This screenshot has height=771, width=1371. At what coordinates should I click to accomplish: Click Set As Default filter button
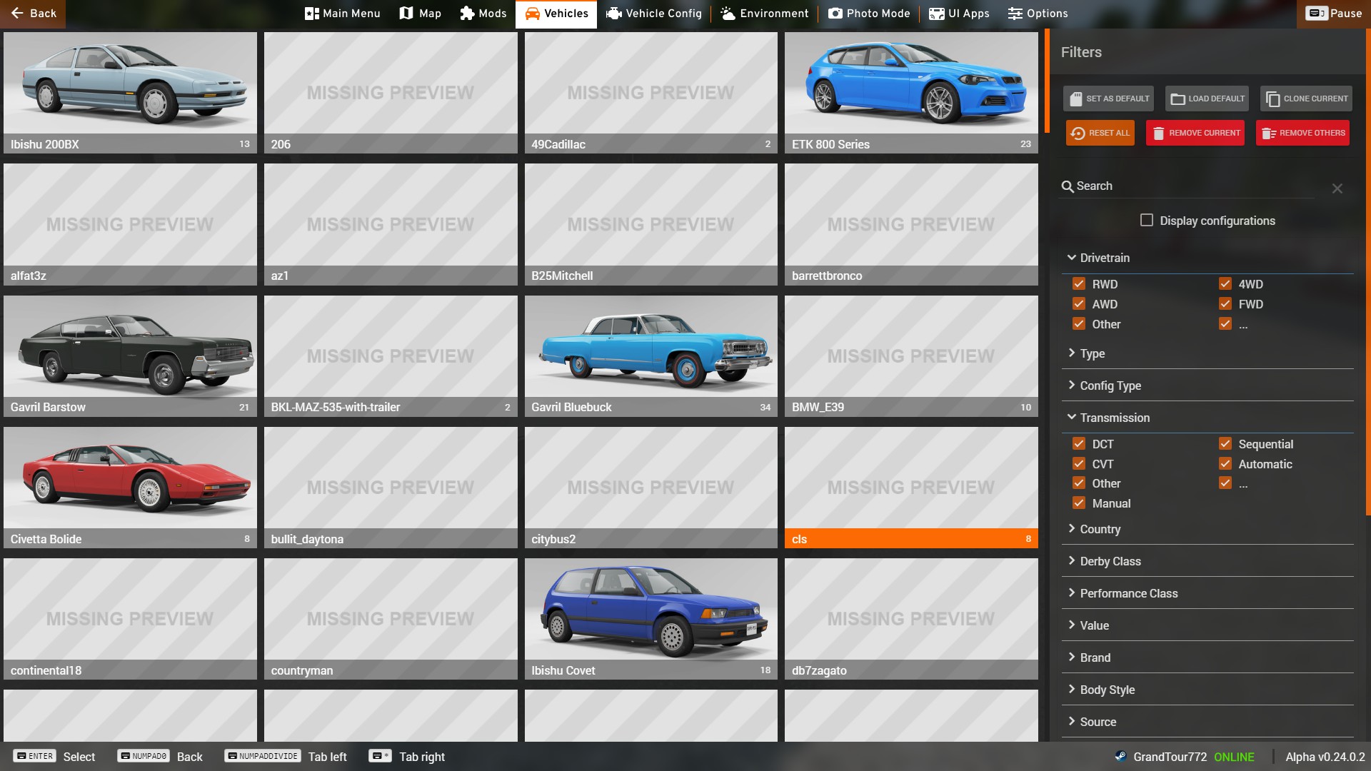[1110, 99]
